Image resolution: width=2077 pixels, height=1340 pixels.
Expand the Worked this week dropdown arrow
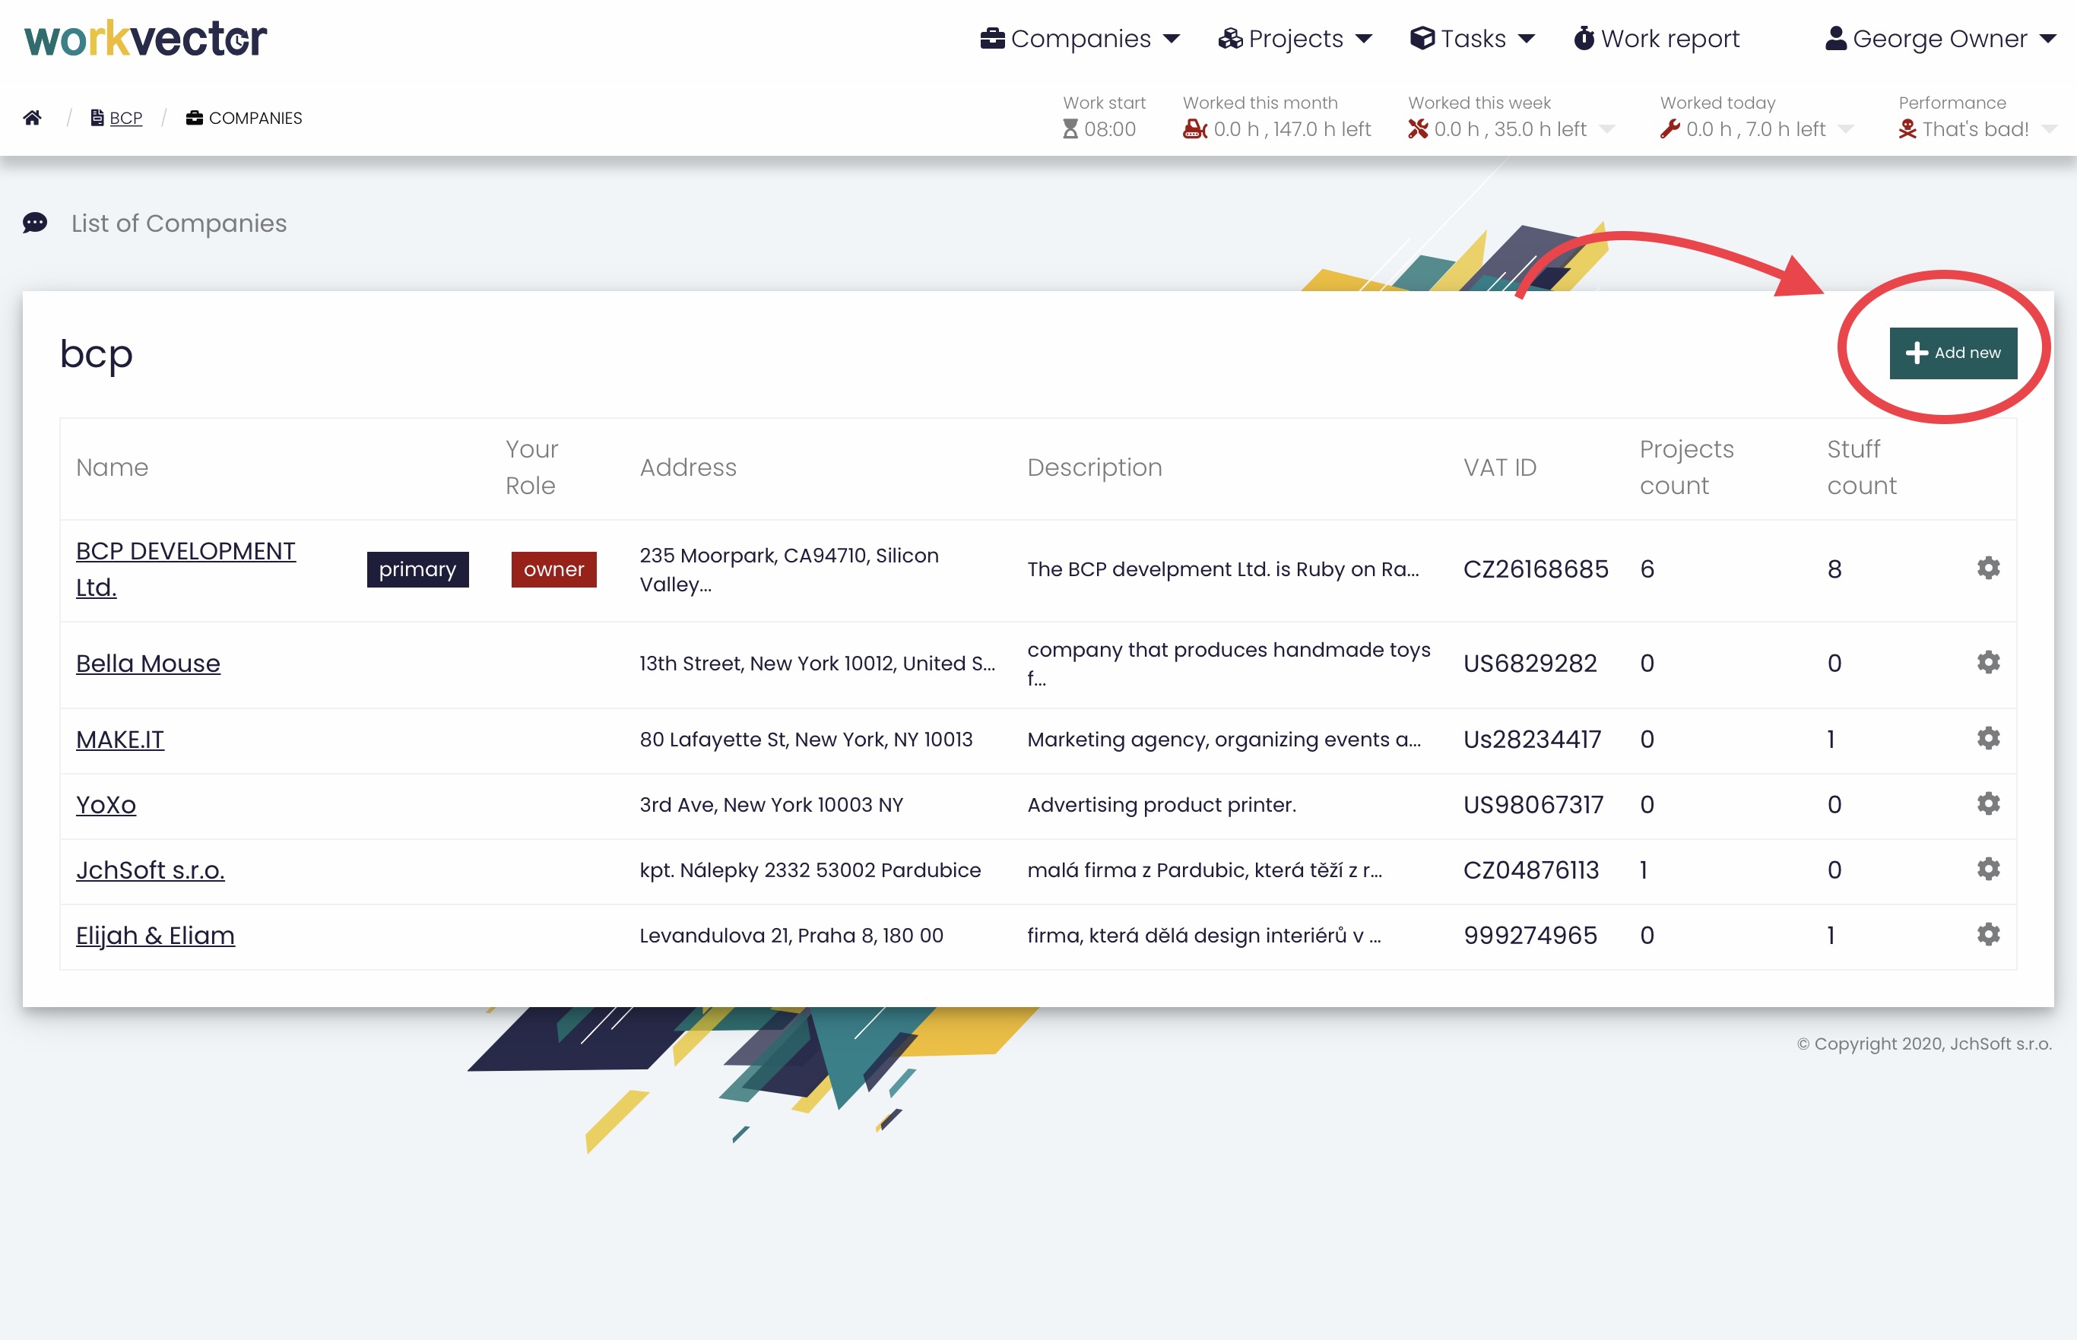coord(1607,130)
